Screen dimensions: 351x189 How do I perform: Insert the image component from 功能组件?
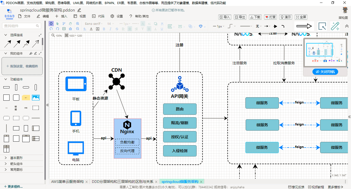point(36,98)
